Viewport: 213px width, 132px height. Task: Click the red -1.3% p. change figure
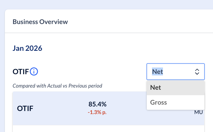pyautogui.click(x=97, y=112)
